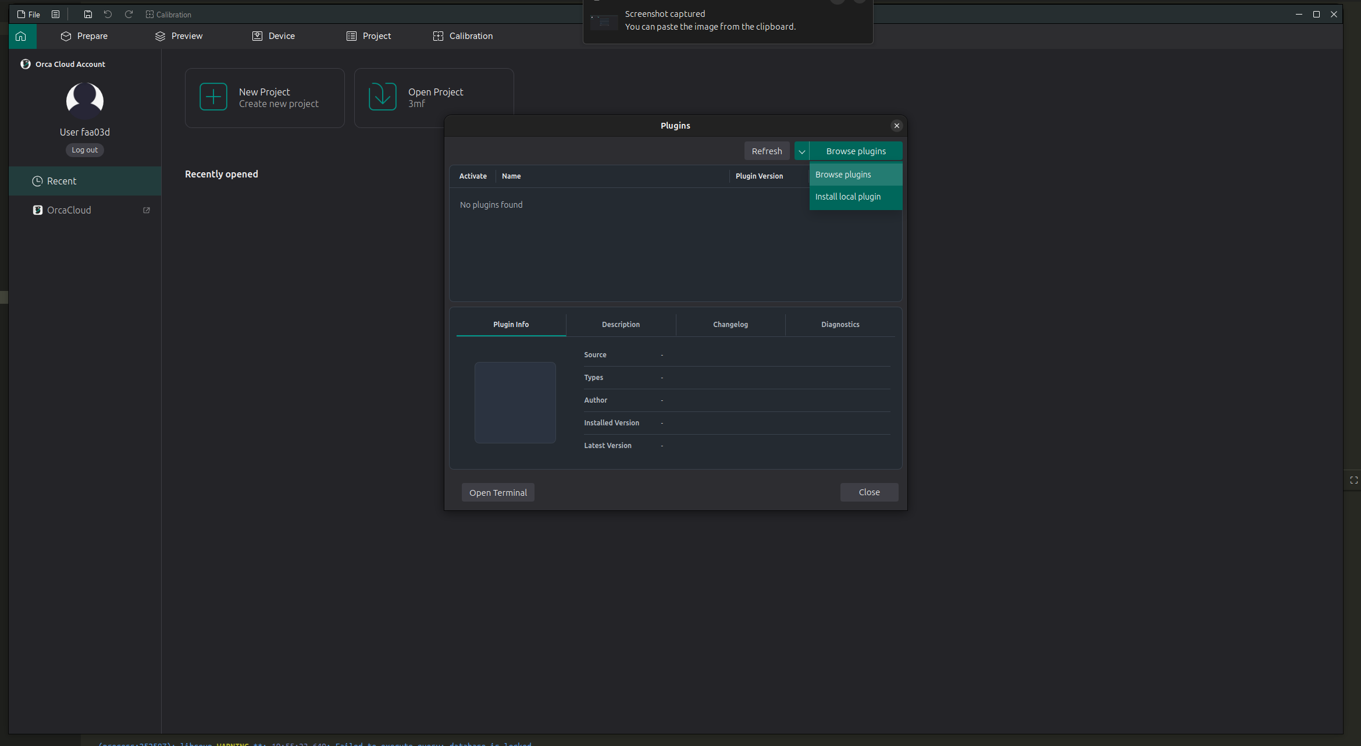Redo the last action
The height and width of the screenshot is (746, 1361).
(x=129, y=15)
